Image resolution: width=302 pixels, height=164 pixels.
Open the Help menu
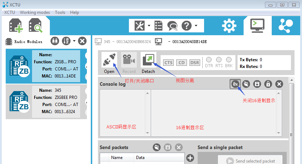[x=74, y=12]
